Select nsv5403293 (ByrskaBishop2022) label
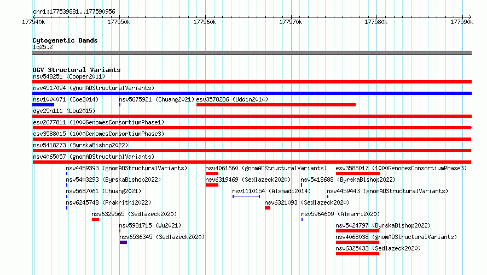 pos(113,180)
